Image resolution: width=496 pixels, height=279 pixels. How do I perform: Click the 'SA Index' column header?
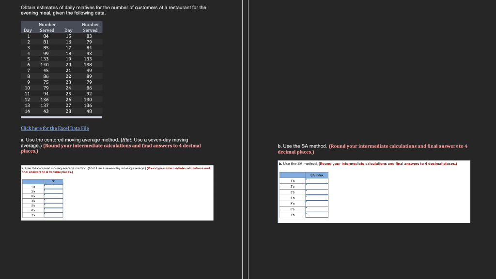(317, 175)
